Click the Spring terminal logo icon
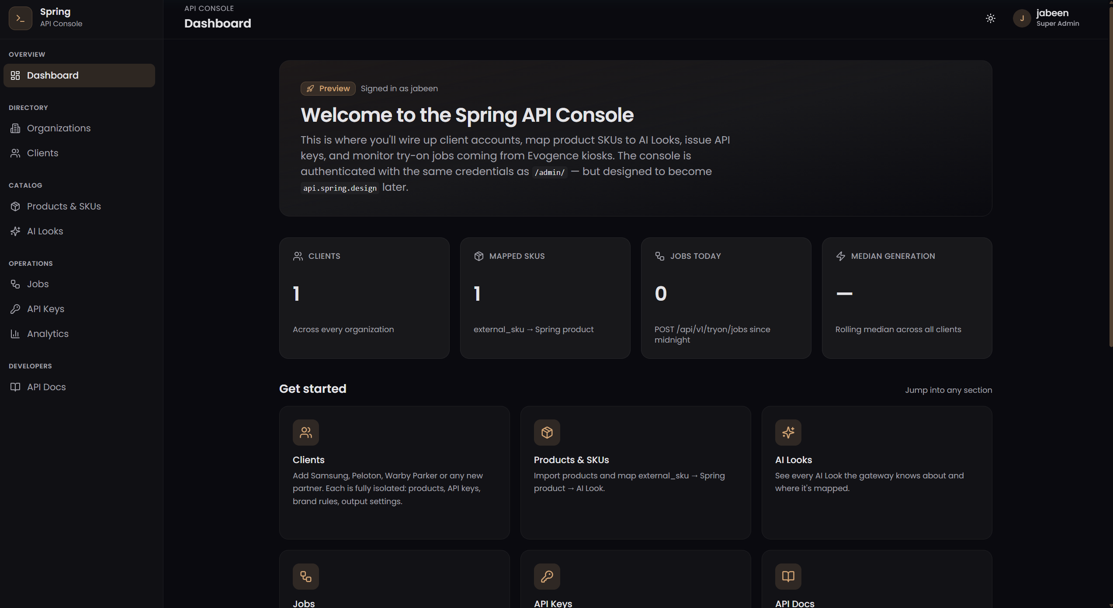Image resolution: width=1113 pixels, height=608 pixels. (x=20, y=18)
